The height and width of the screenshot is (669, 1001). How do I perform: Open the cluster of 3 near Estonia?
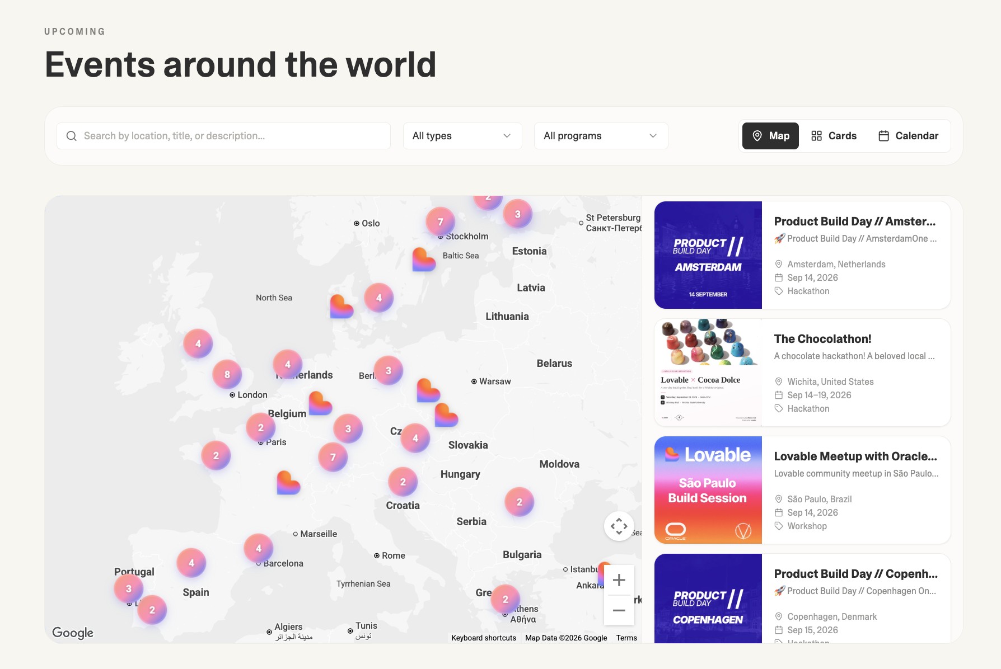(518, 214)
